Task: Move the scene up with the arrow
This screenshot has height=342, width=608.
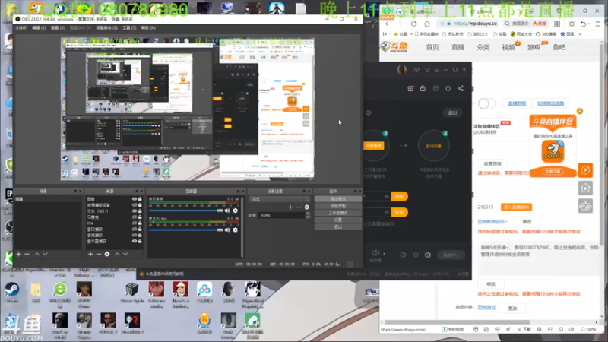Action: 36,254
